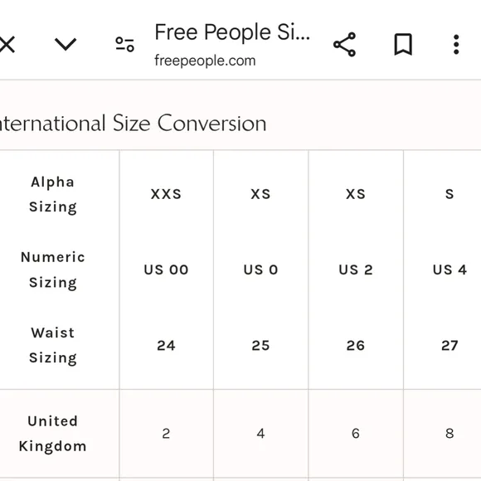Bookmark this freepeople.com page
This screenshot has height=481, width=481.
(403, 45)
